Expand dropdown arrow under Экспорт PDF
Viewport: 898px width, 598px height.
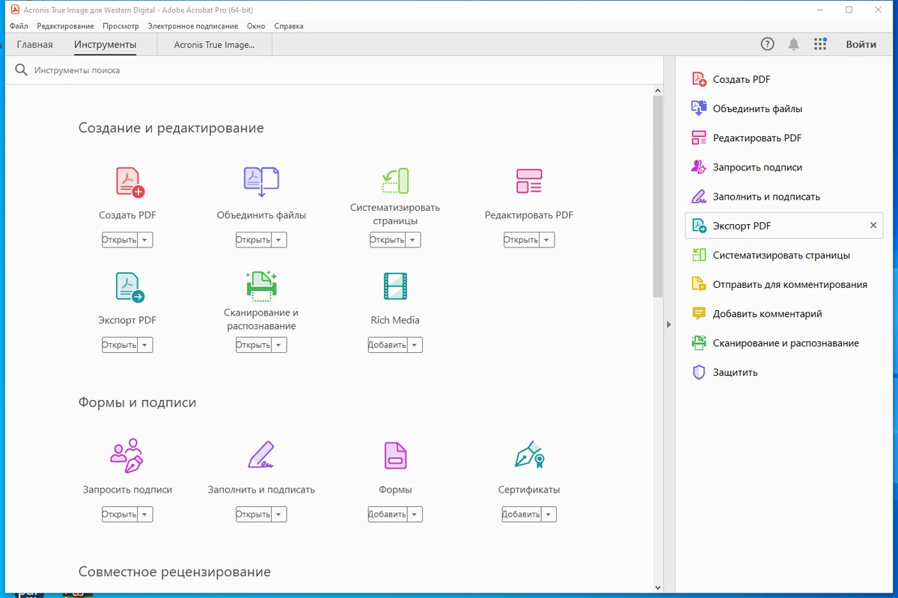[145, 345]
